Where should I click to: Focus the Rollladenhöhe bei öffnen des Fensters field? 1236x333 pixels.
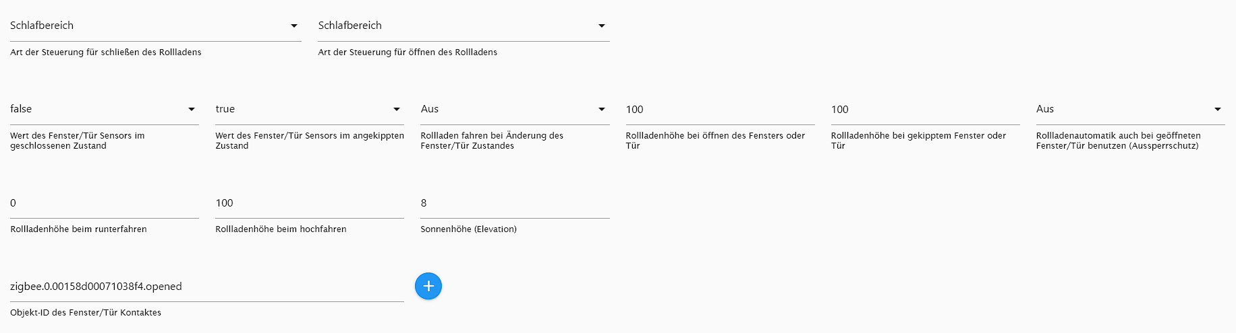720,110
